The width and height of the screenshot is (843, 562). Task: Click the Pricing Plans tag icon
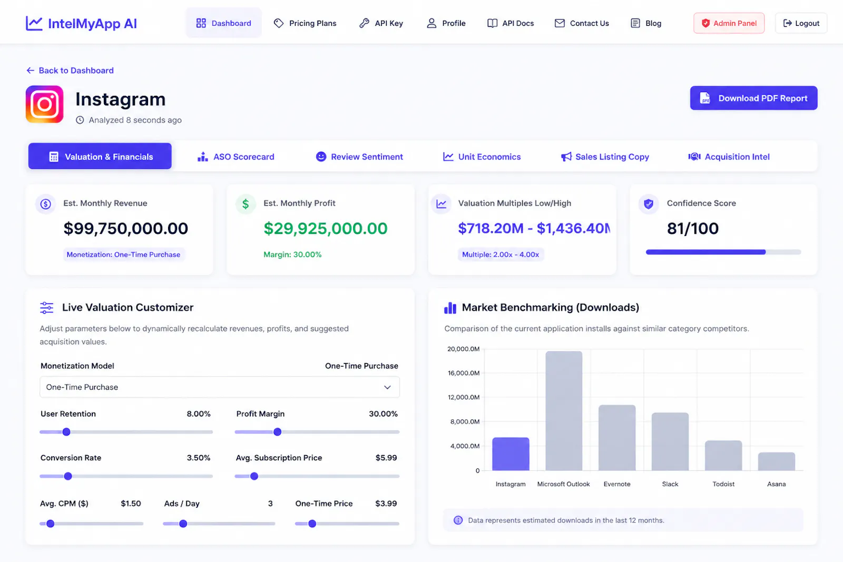(x=279, y=23)
